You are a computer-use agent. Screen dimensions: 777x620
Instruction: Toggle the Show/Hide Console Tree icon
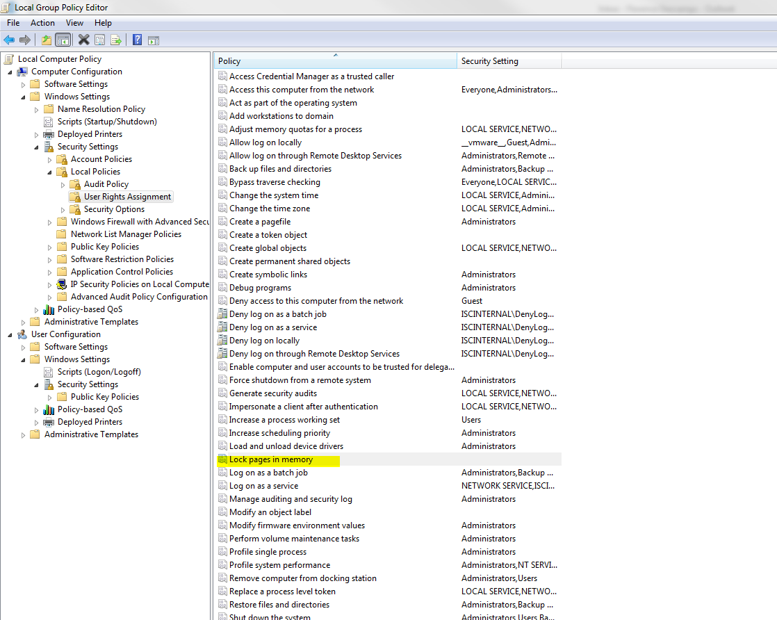click(x=63, y=40)
